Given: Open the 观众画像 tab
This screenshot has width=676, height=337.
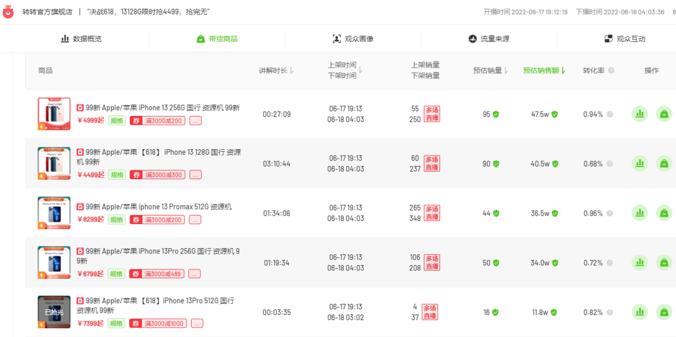Looking at the screenshot, I should point(352,39).
